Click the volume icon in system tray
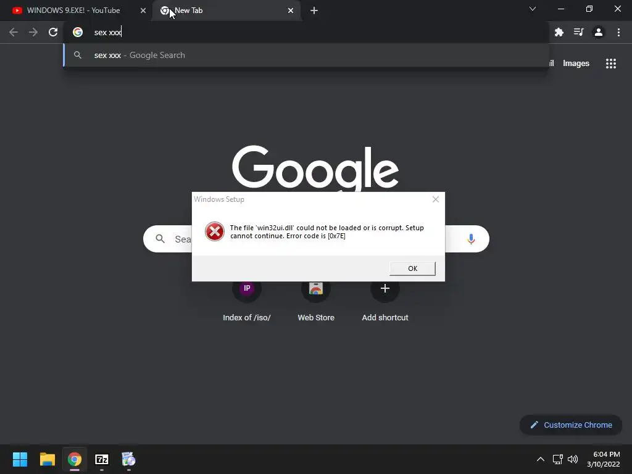632x474 pixels. click(x=573, y=459)
